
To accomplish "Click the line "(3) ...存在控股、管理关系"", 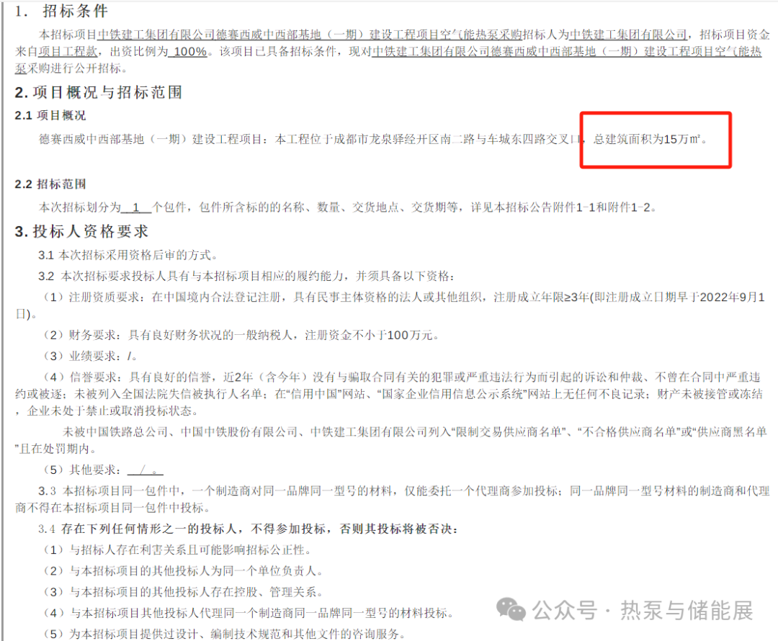I will [x=182, y=592].
